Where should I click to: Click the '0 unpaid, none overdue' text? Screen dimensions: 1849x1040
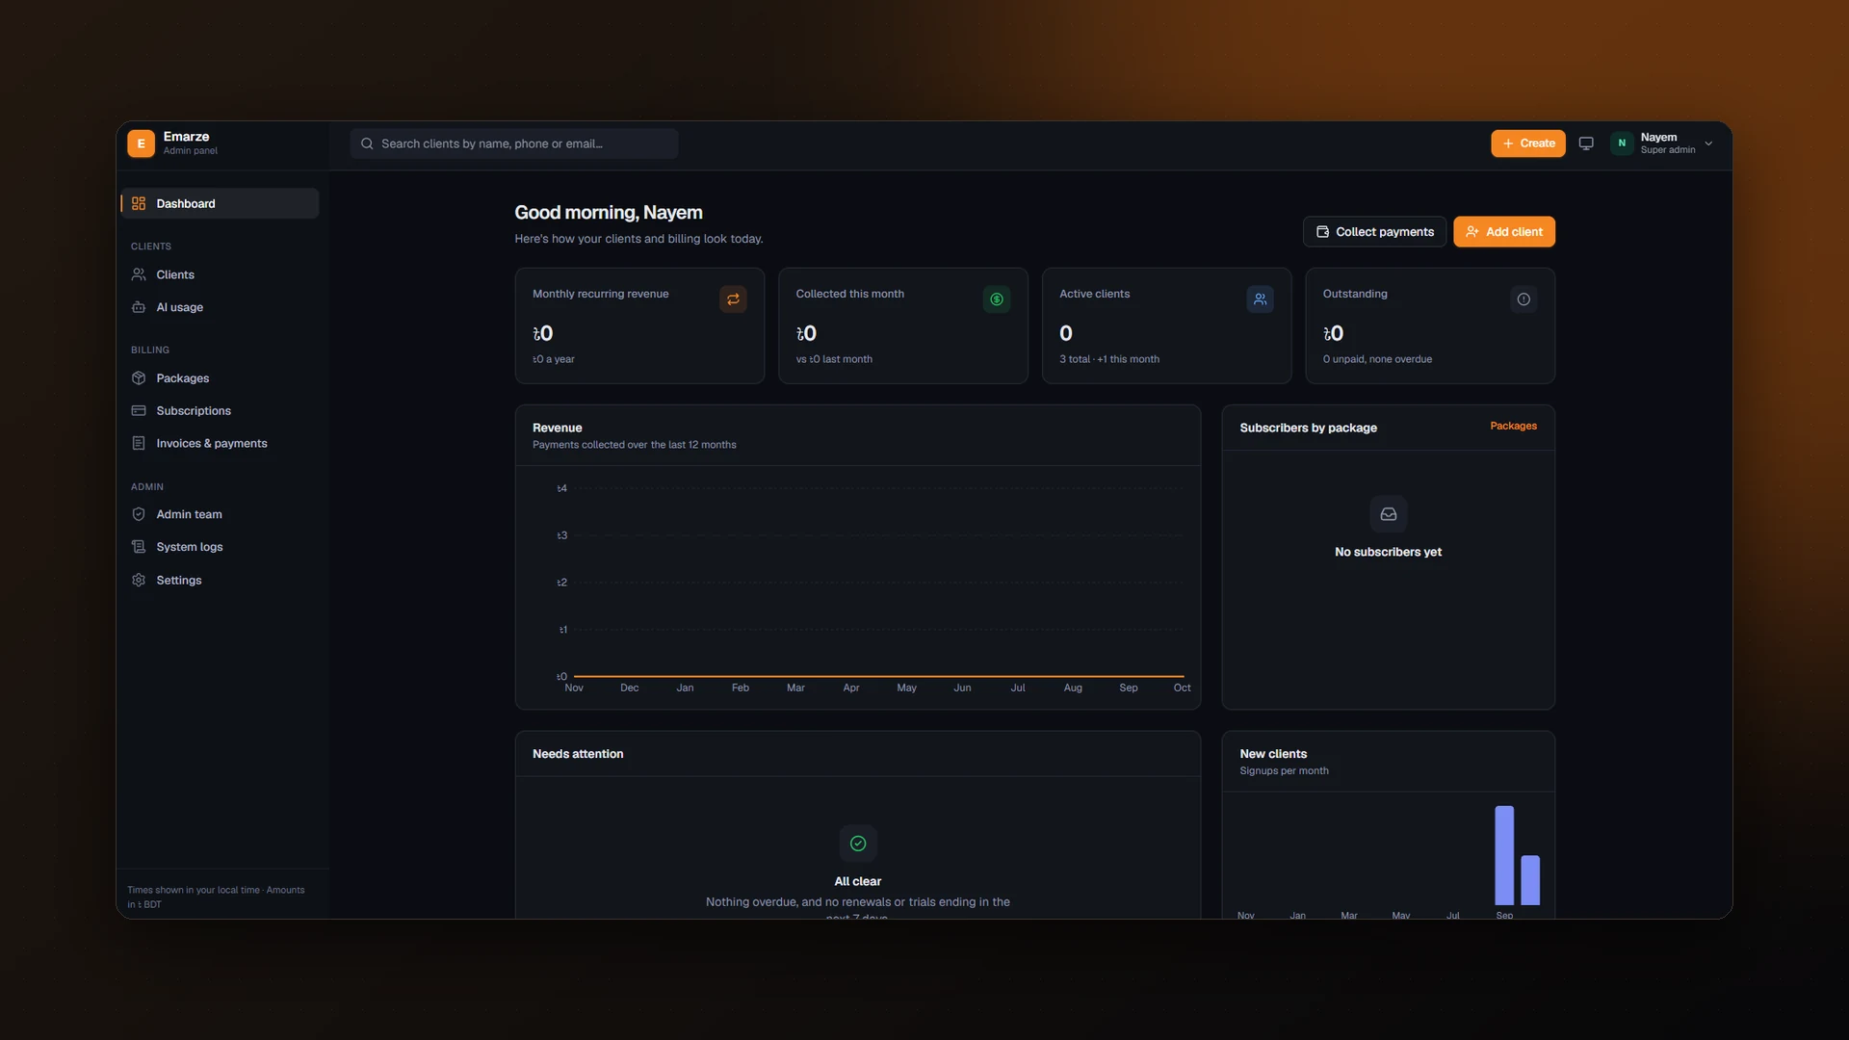(x=1377, y=359)
